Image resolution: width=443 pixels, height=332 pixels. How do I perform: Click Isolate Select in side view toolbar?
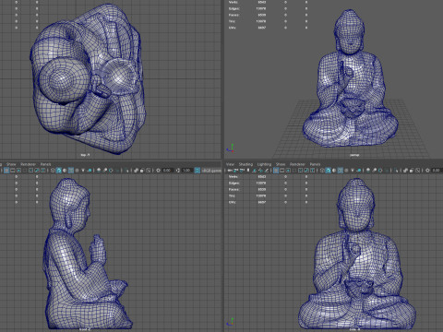click(126, 170)
